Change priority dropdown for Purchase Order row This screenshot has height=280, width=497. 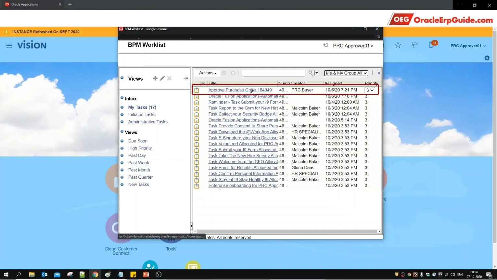(x=370, y=90)
